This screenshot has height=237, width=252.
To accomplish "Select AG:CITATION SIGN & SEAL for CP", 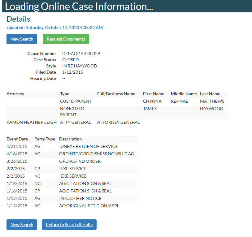I will click(85, 191).
